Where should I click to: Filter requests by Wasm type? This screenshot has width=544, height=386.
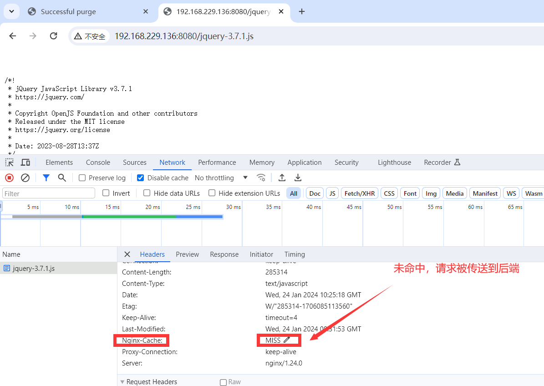tap(534, 193)
